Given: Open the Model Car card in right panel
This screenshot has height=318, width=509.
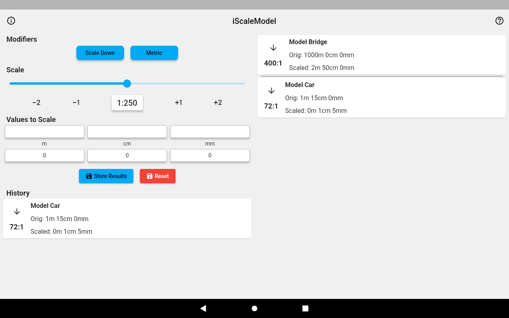Looking at the screenshot, I should [382, 98].
